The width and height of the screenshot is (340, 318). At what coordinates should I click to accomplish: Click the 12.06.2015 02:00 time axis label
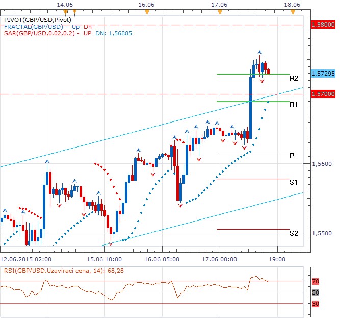(x=25, y=252)
